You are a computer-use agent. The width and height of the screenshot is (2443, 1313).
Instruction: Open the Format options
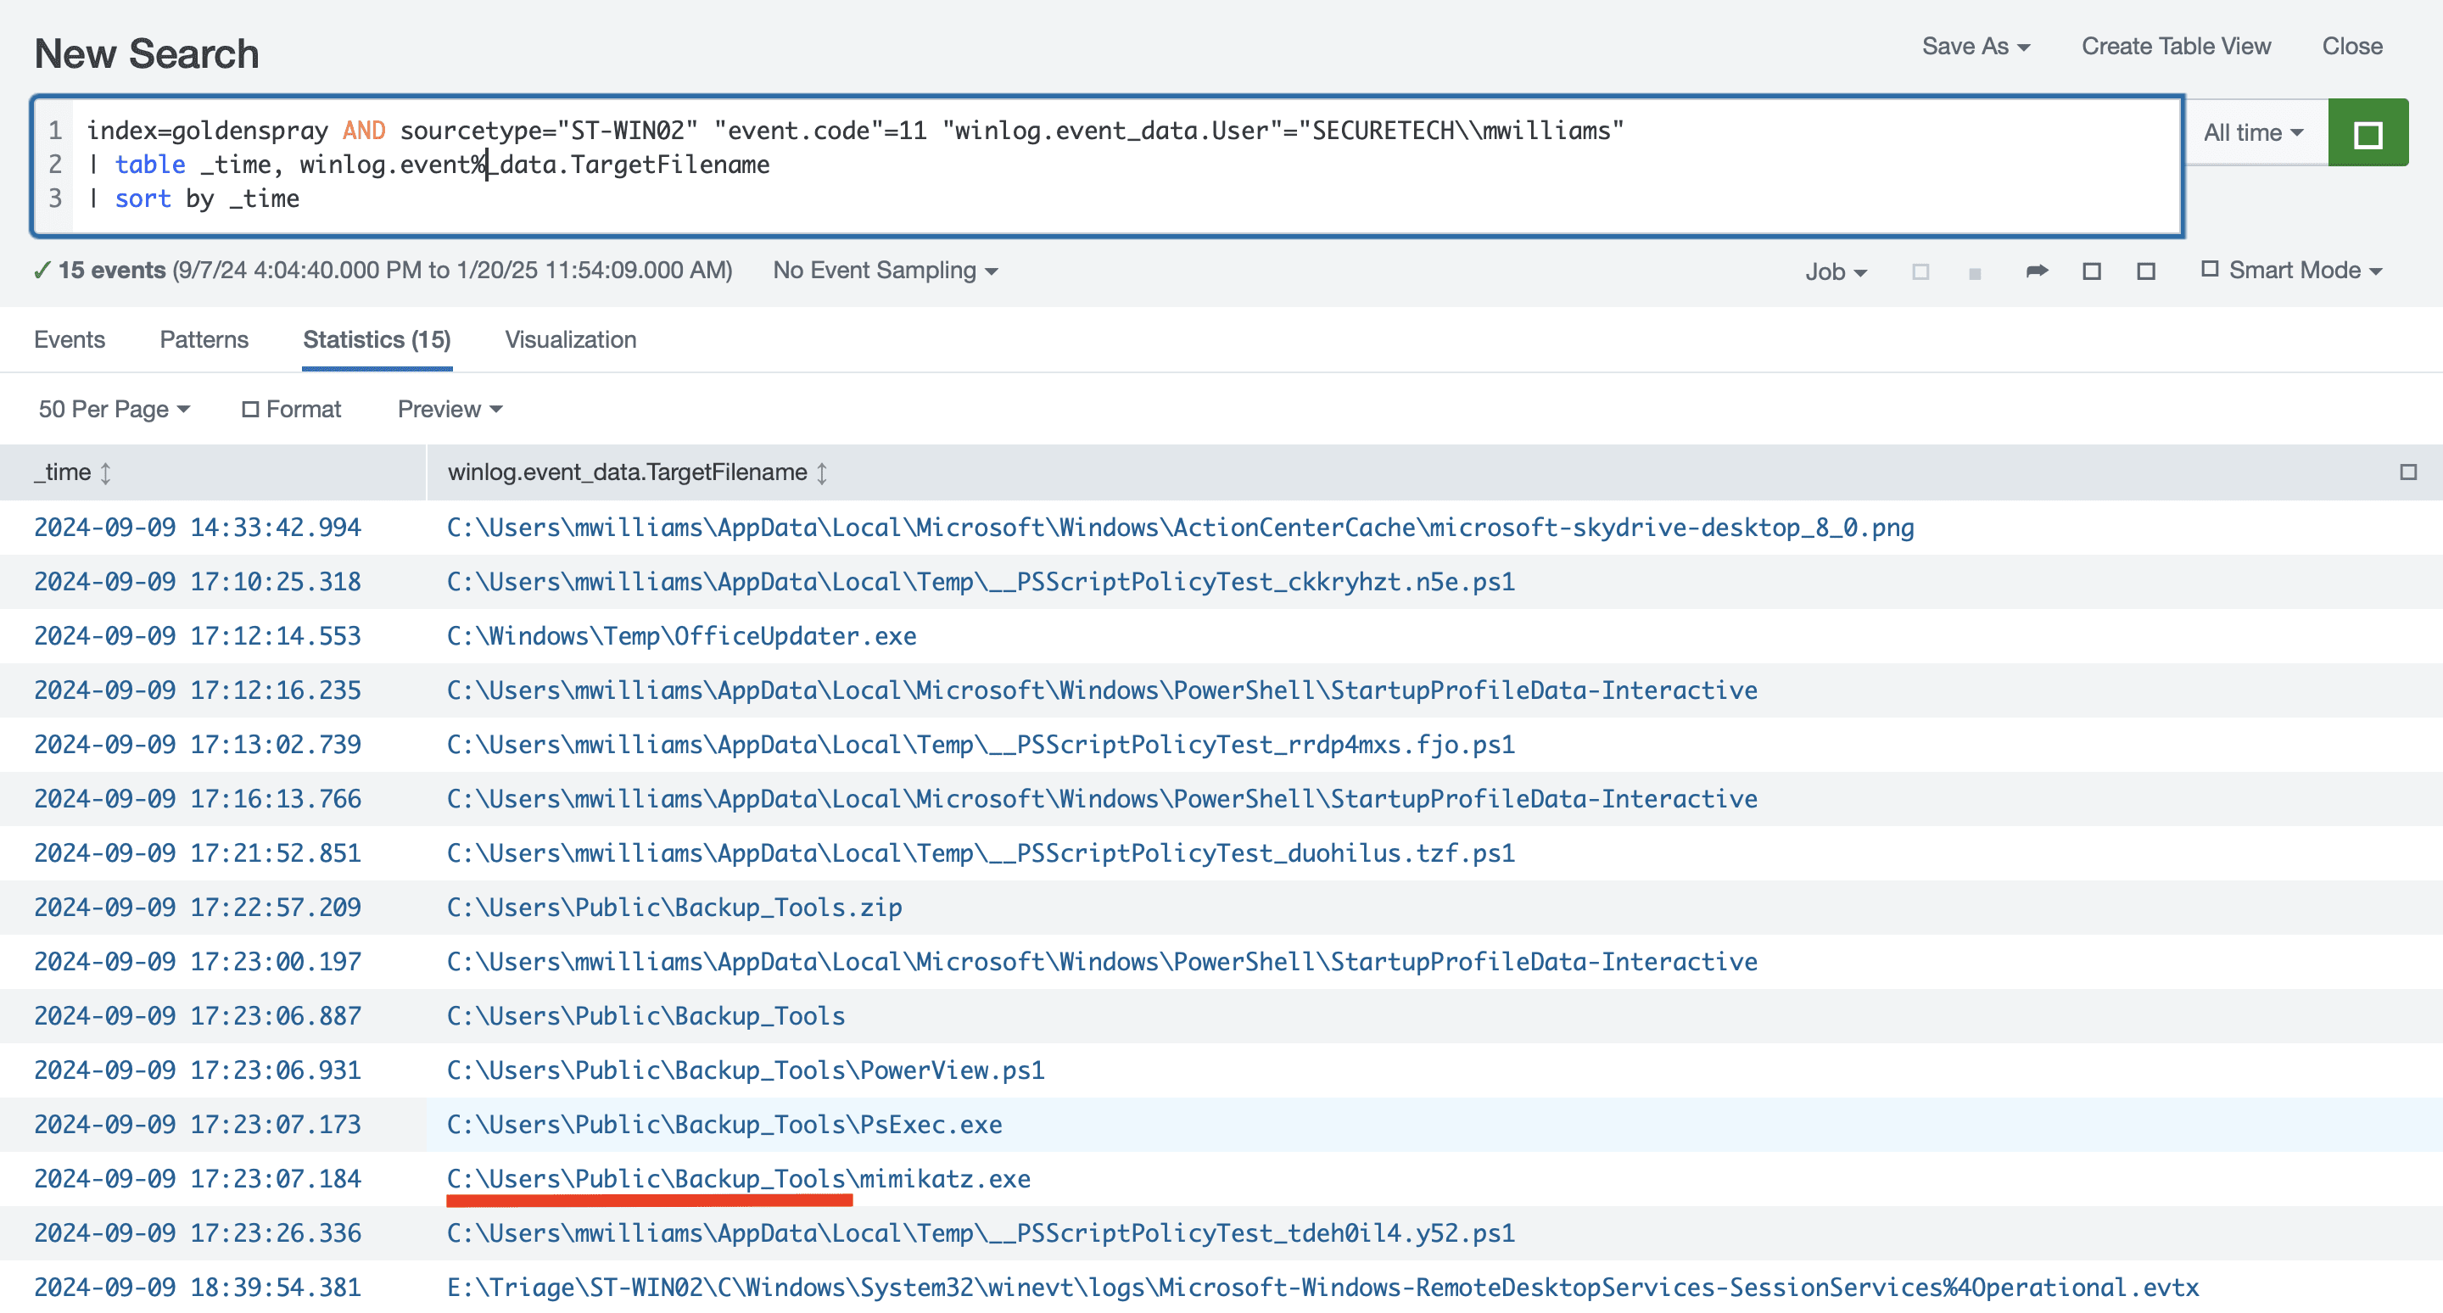[291, 409]
